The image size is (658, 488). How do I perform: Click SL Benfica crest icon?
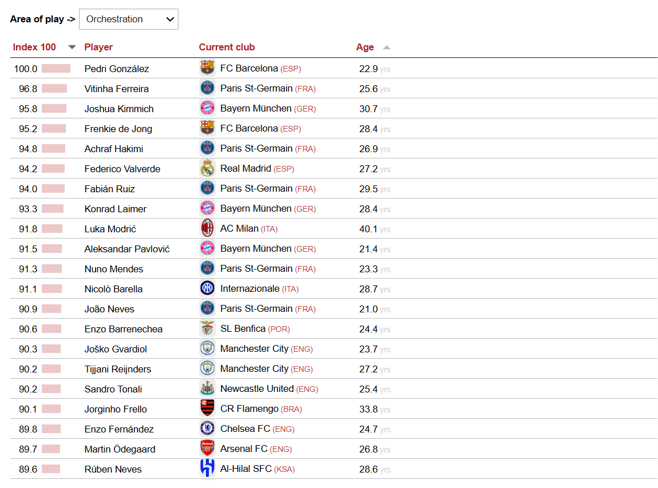click(207, 328)
